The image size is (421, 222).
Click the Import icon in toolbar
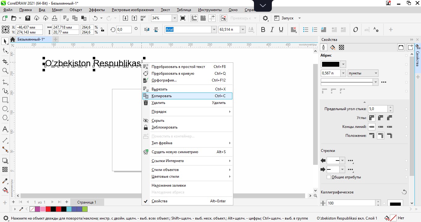125,18
